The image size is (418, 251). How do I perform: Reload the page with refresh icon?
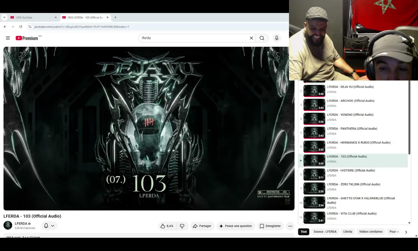coord(21,26)
